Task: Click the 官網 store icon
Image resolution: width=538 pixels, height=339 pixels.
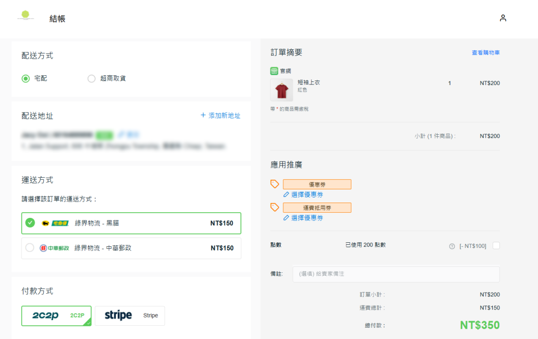Action: tap(274, 71)
